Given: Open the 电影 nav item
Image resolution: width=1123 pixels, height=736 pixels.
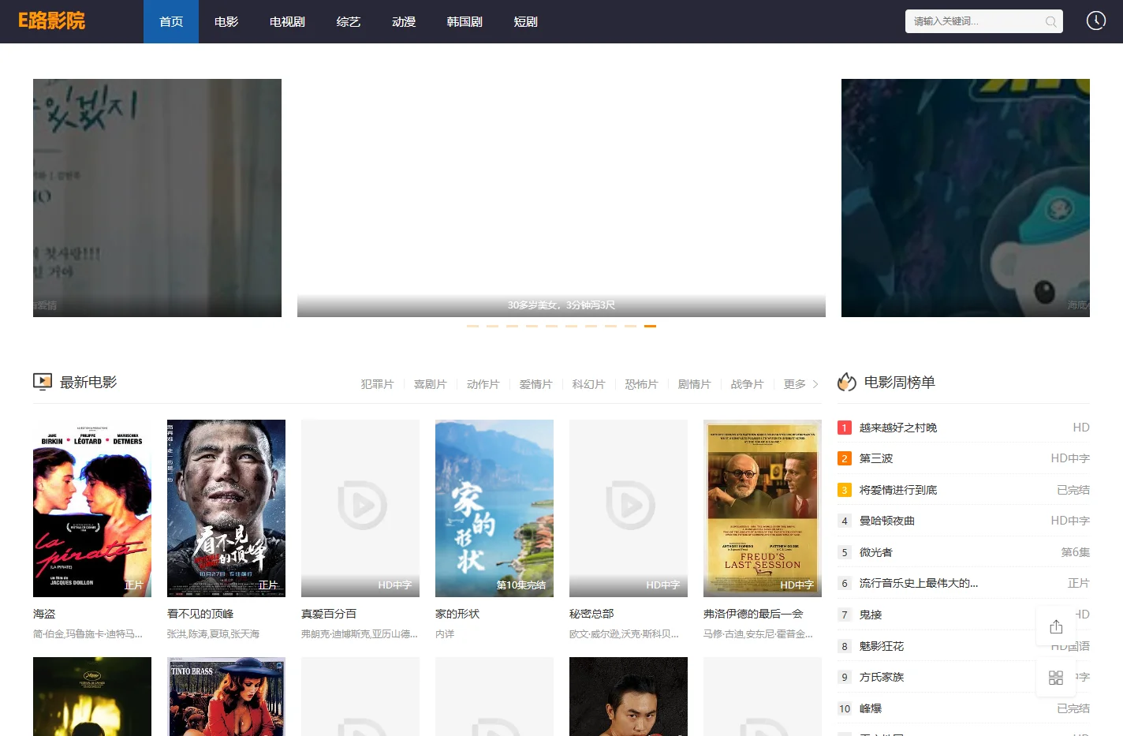Looking at the screenshot, I should 226,21.
